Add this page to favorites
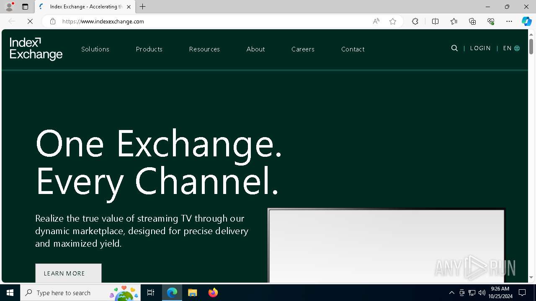This screenshot has height=301, width=536. tap(393, 21)
